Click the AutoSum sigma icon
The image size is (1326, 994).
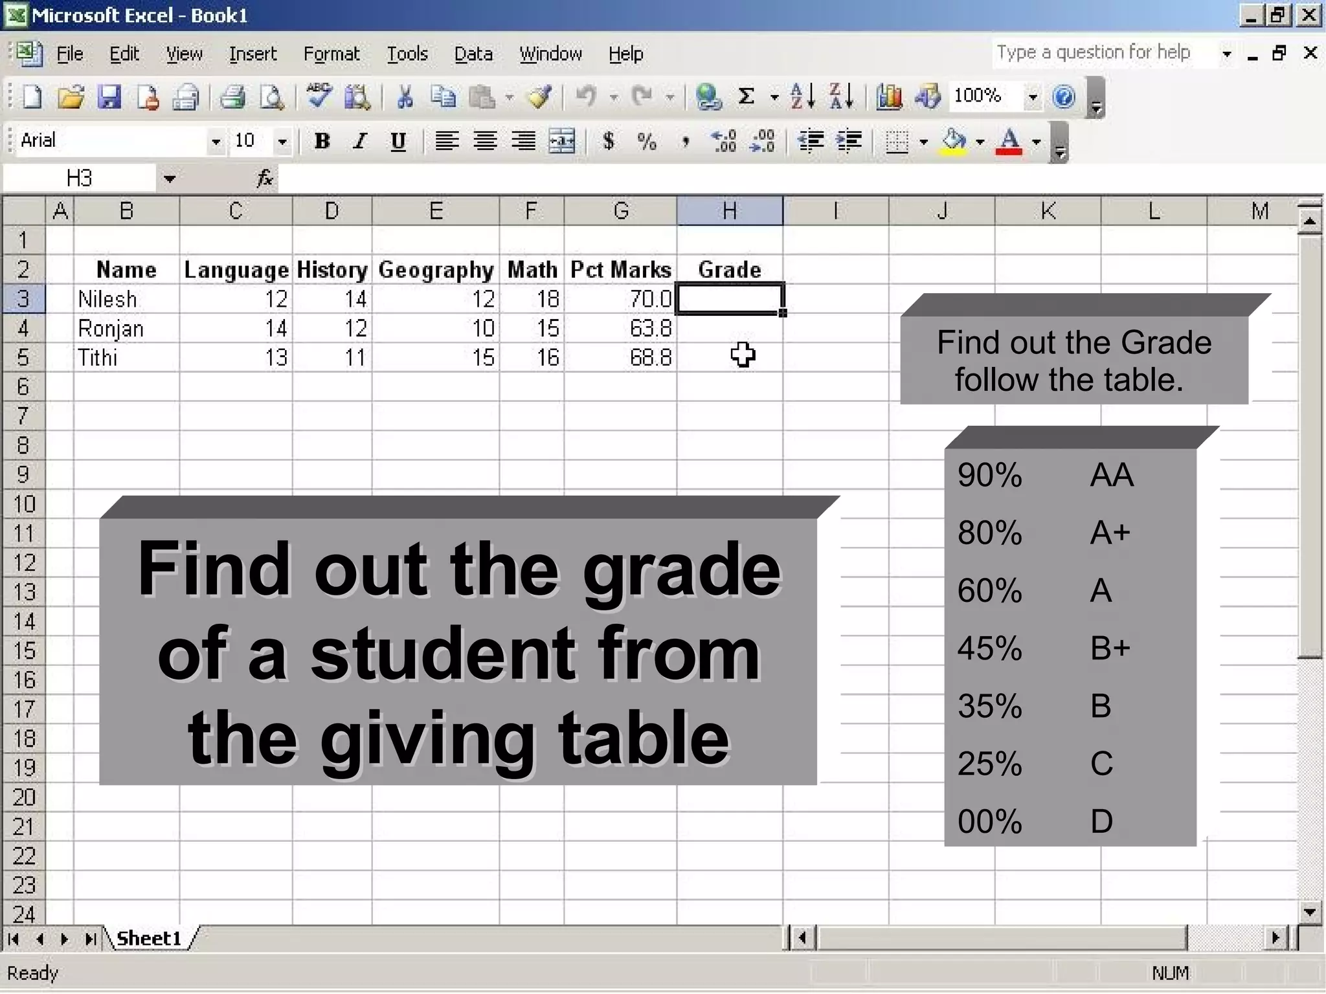tap(746, 97)
